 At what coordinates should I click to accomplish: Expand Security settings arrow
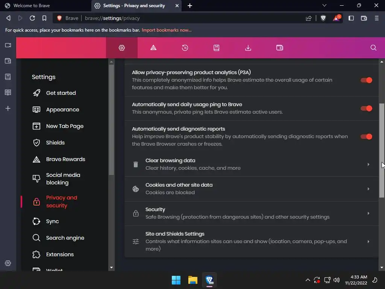coord(368,213)
